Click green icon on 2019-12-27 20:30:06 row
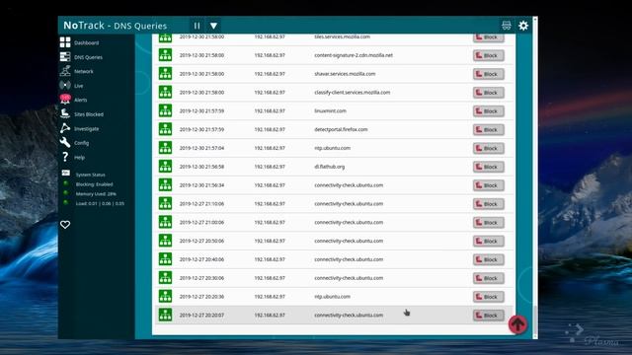This screenshot has height=355, width=632. (x=165, y=278)
